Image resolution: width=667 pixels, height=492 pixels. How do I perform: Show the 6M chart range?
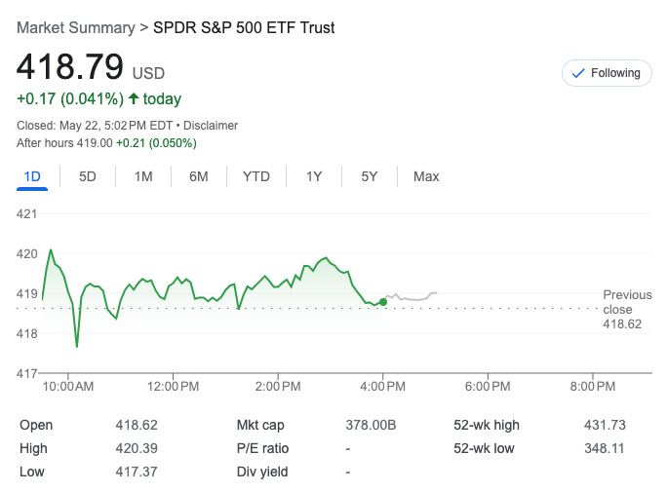(x=199, y=176)
